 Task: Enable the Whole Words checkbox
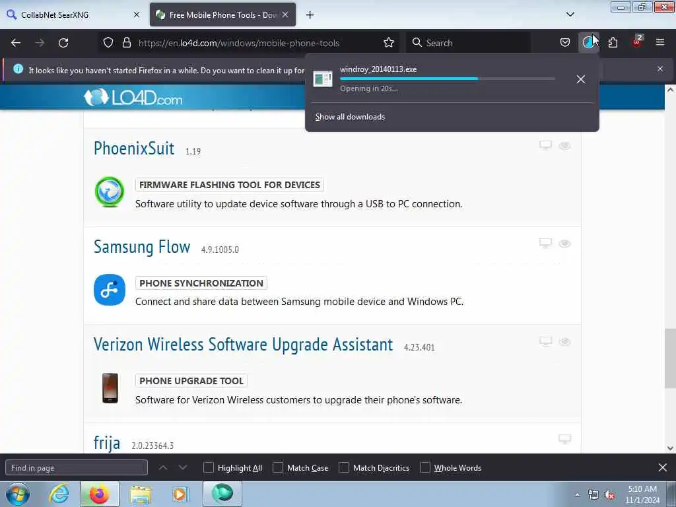pos(425,468)
